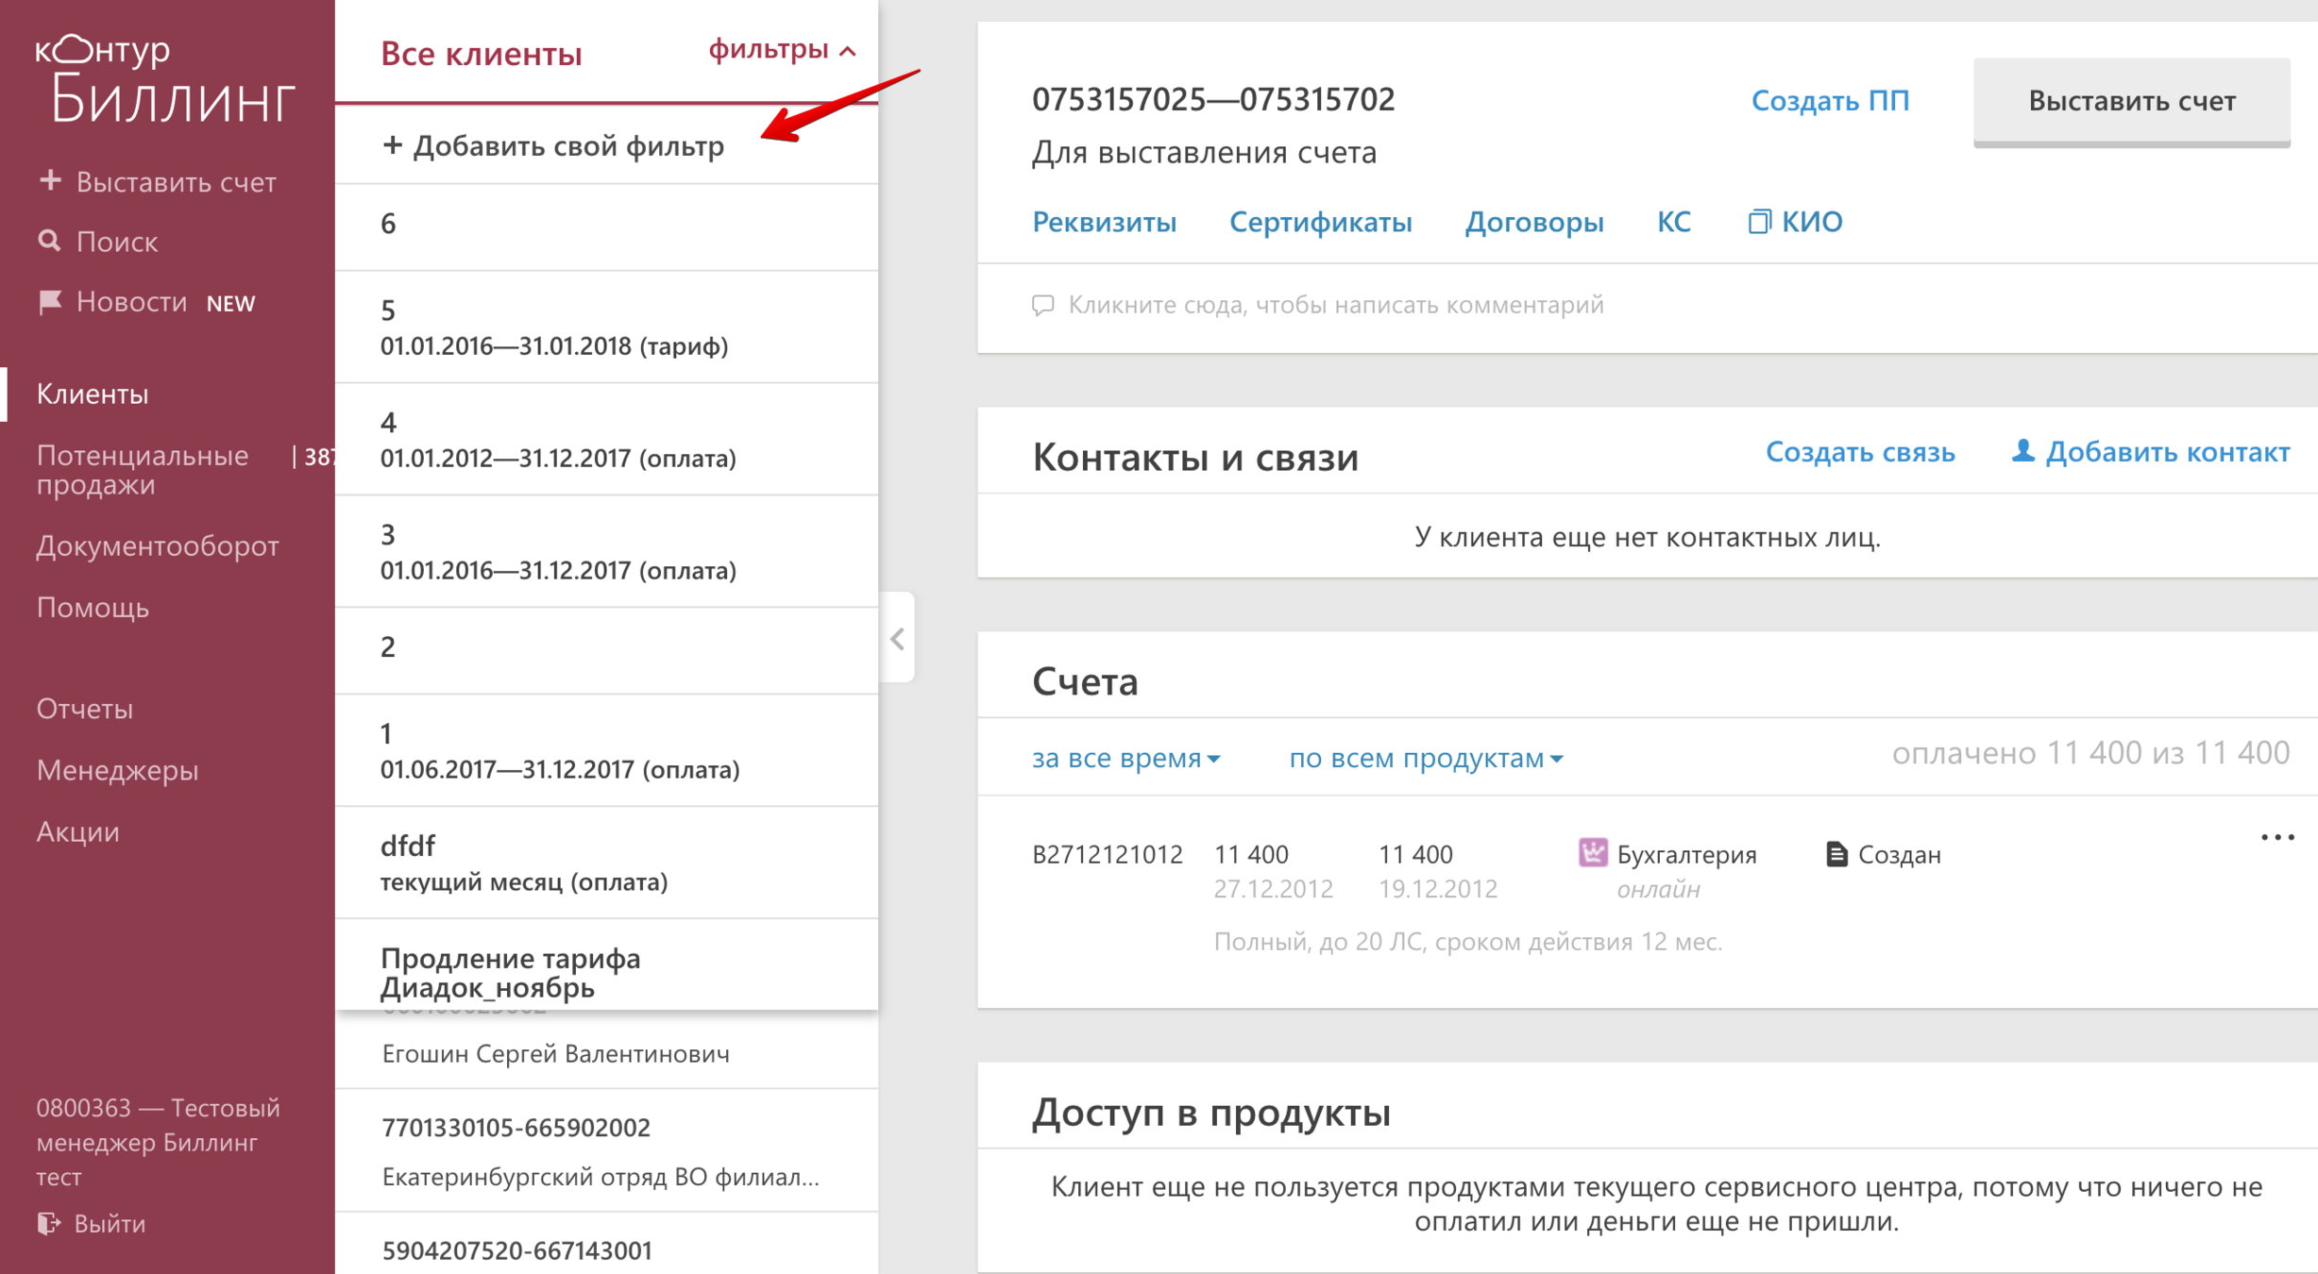Open three-dots menu for invoice B2712121012
Screen dimensions: 2318x1274
[2276, 837]
